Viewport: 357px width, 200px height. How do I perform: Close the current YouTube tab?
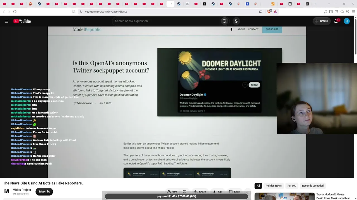pyautogui.click(x=171, y=4)
